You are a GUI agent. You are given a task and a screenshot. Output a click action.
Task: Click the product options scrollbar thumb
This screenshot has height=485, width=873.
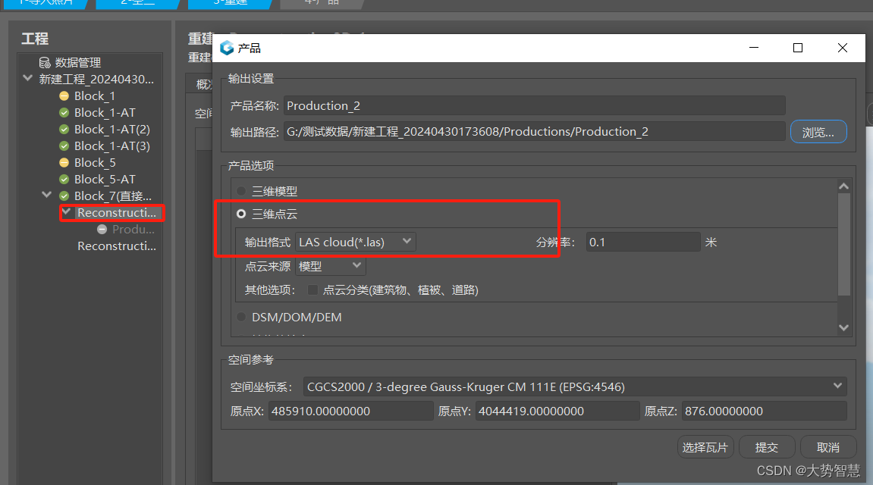[x=844, y=244]
